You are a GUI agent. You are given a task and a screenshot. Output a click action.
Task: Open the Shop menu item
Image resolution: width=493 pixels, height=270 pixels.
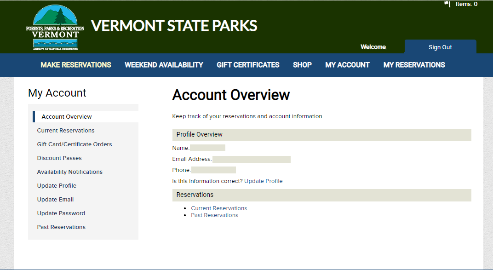(x=302, y=65)
